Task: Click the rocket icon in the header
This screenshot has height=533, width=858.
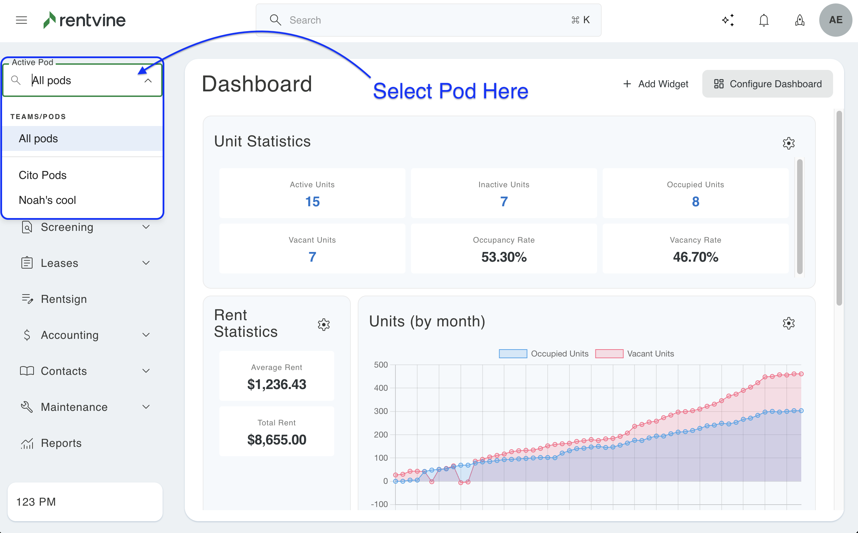Action: pyautogui.click(x=800, y=20)
